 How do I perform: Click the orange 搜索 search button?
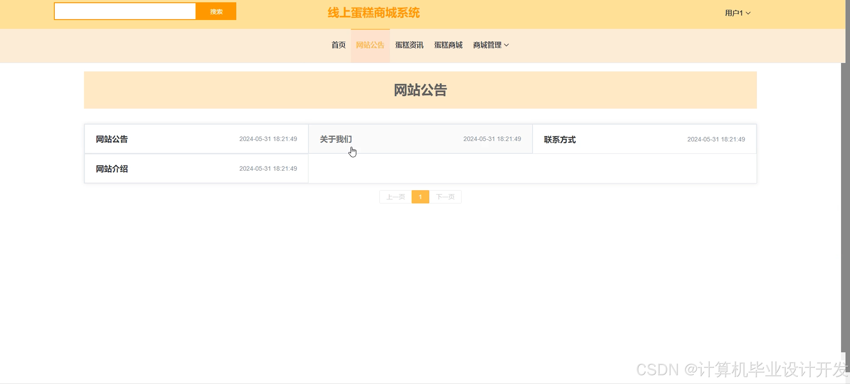coord(216,12)
